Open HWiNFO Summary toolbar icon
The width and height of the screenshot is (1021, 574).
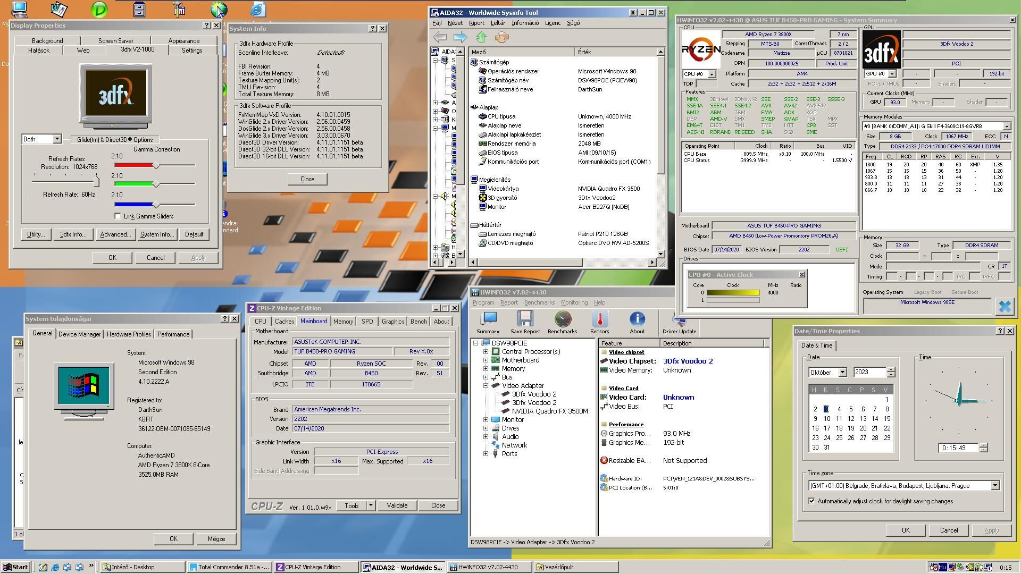[x=488, y=323]
